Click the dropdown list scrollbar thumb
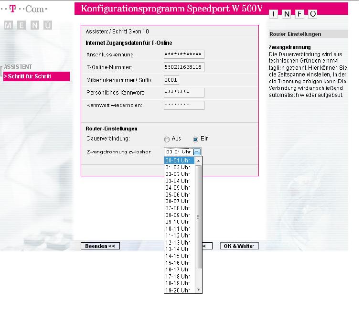The height and width of the screenshot is (312, 363). point(198,217)
